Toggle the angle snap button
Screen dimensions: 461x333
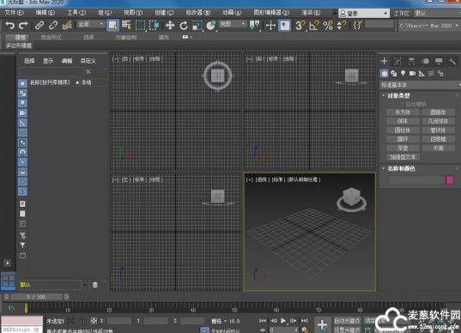coord(314,26)
